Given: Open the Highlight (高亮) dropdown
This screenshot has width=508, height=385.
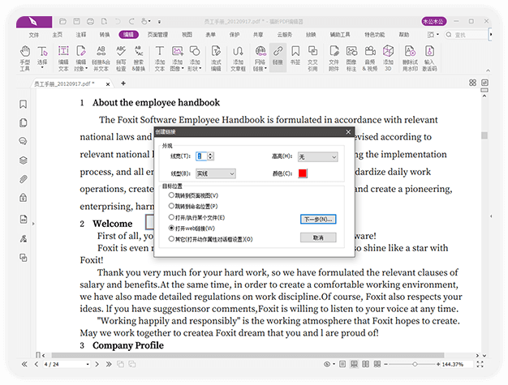Looking at the screenshot, I should pyautogui.click(x=318, y=157).
